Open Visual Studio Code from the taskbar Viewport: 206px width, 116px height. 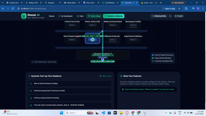coord(103,113)
